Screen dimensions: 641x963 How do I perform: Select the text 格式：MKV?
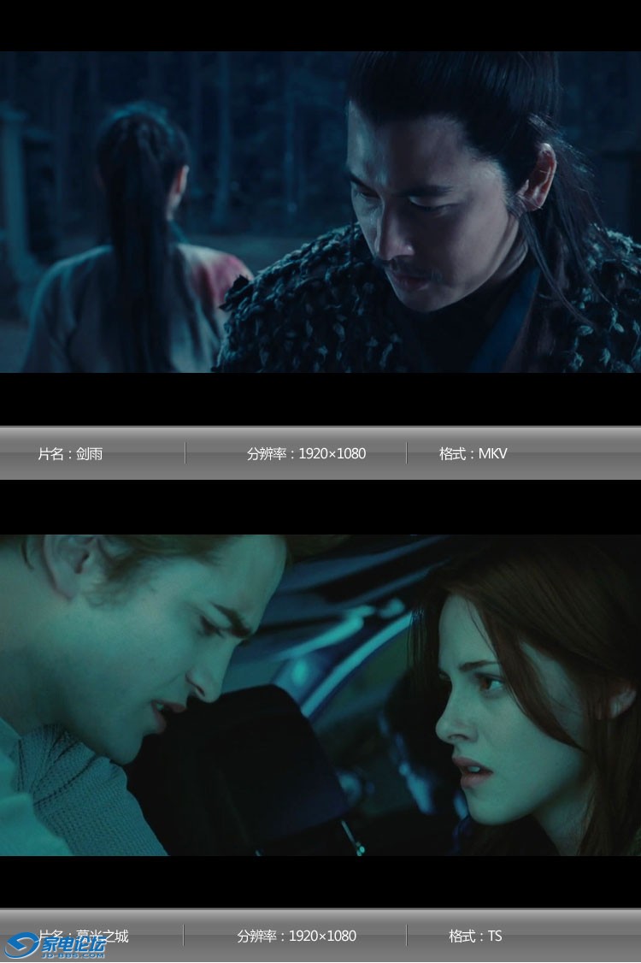pos(473,454)
